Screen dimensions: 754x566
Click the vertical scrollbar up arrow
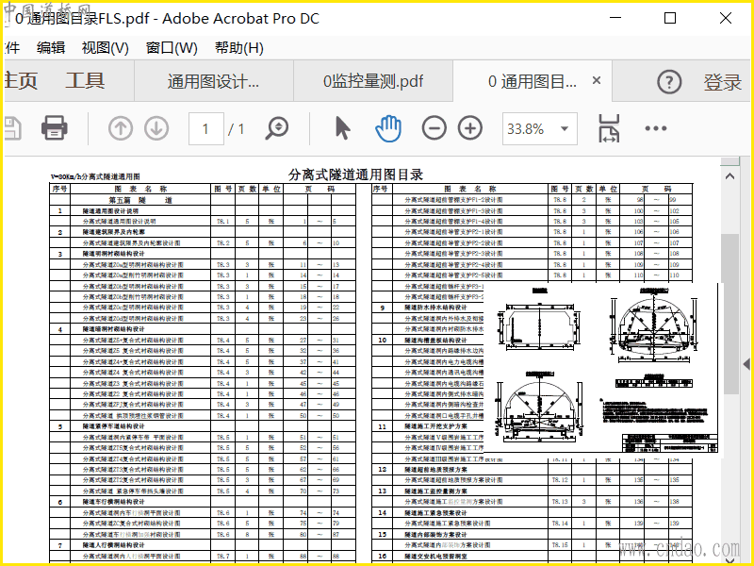tap(729, 176)
